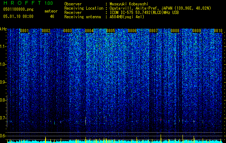This screenshot has height=143, width=226.
Task: Click the 0809 time marker
Action: [x=197, y=31]
